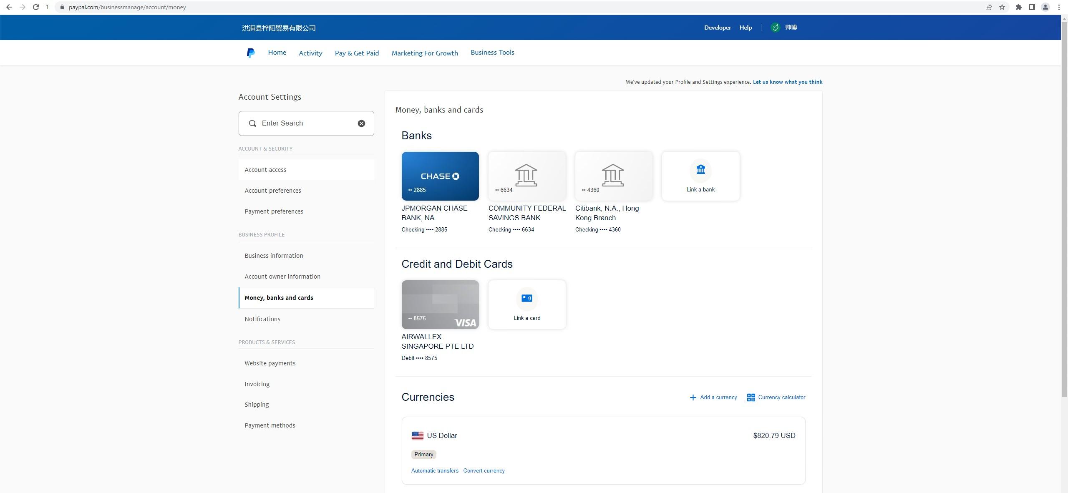Click the PayPal logo icon
Screen dimensions: 1068x493
[250, 53]
